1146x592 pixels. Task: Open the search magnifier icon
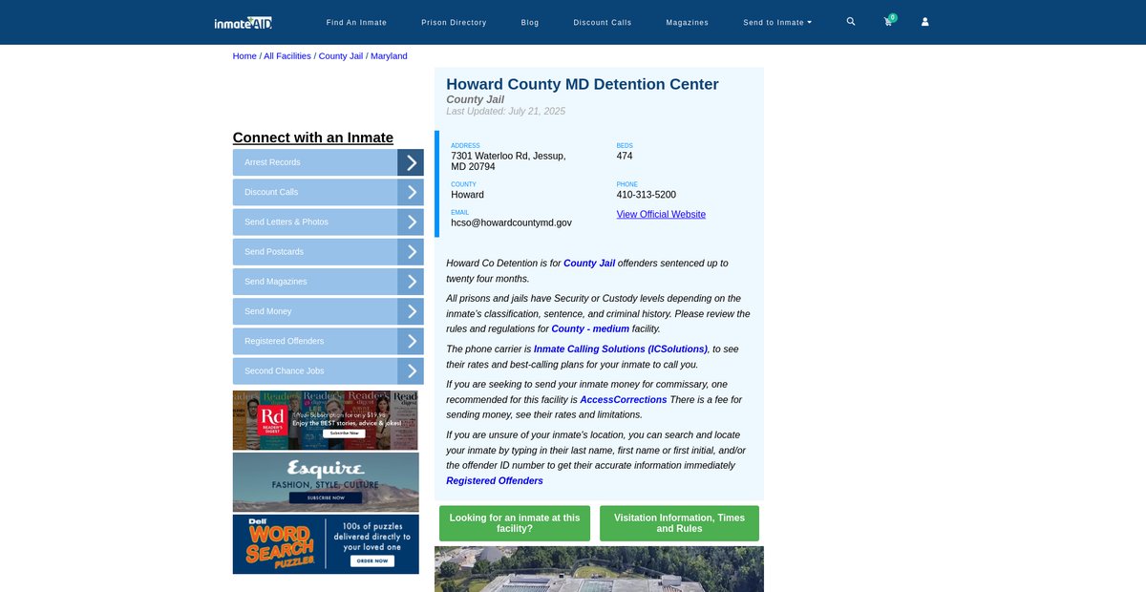pyautogui.click(x=851, y=21)
